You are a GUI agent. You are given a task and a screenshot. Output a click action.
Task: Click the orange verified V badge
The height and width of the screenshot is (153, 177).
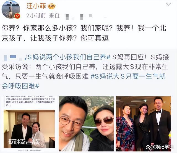(17, 16)
